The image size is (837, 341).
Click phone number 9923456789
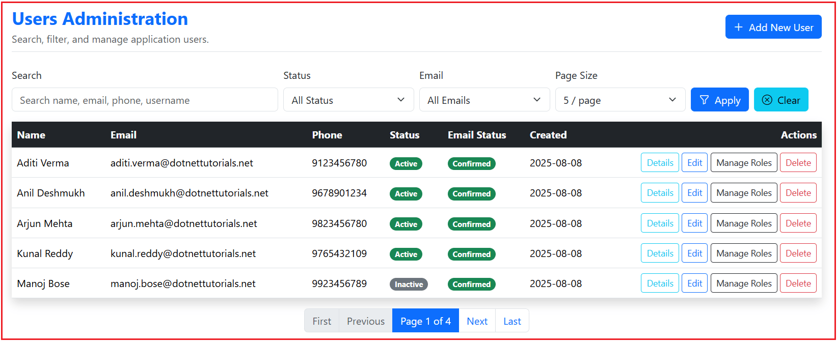339,283
